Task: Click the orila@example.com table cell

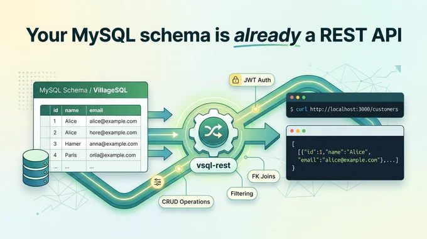Action: point(113,155)
